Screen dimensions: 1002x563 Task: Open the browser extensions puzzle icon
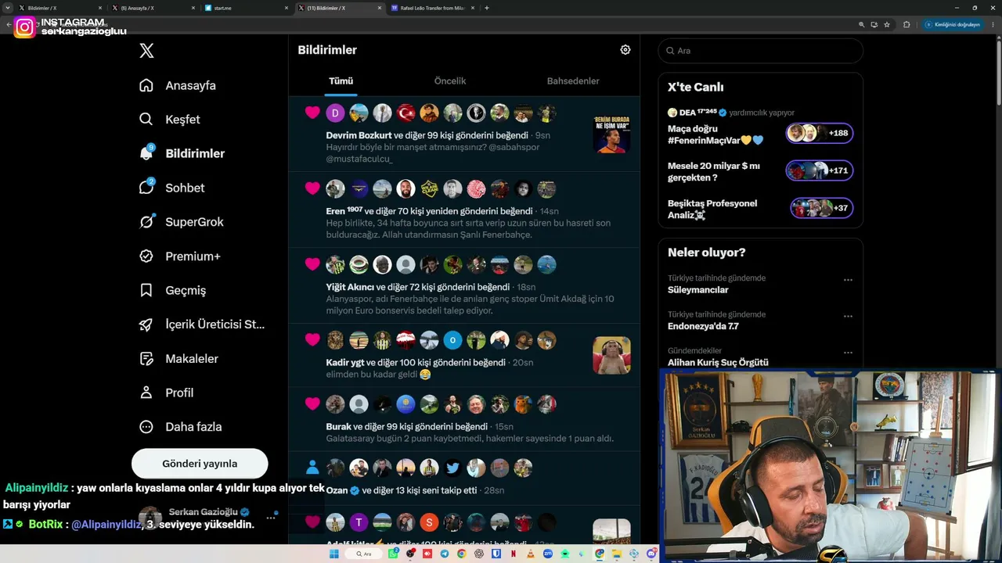[906, 24]
